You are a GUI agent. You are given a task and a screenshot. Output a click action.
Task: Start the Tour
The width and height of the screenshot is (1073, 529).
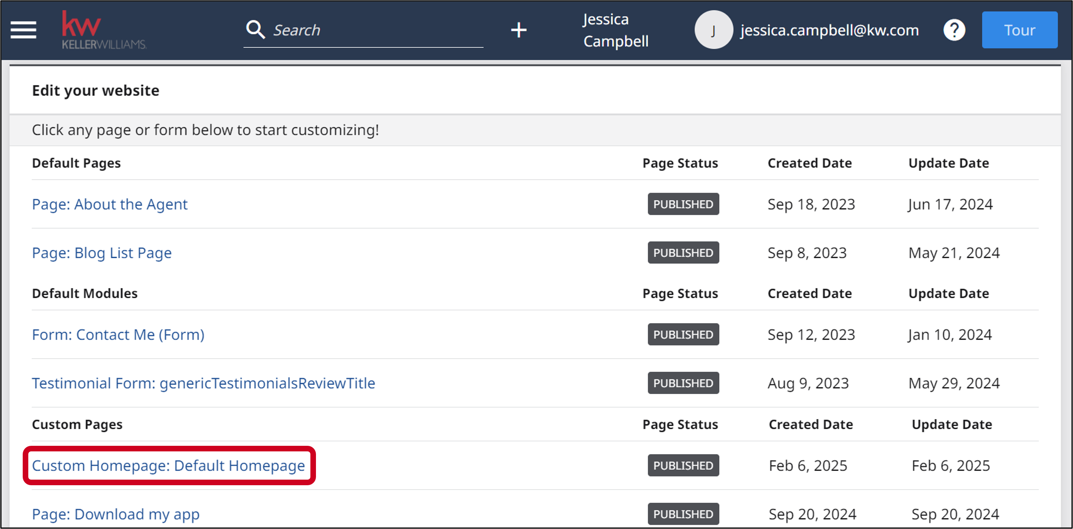(1019, 30)
